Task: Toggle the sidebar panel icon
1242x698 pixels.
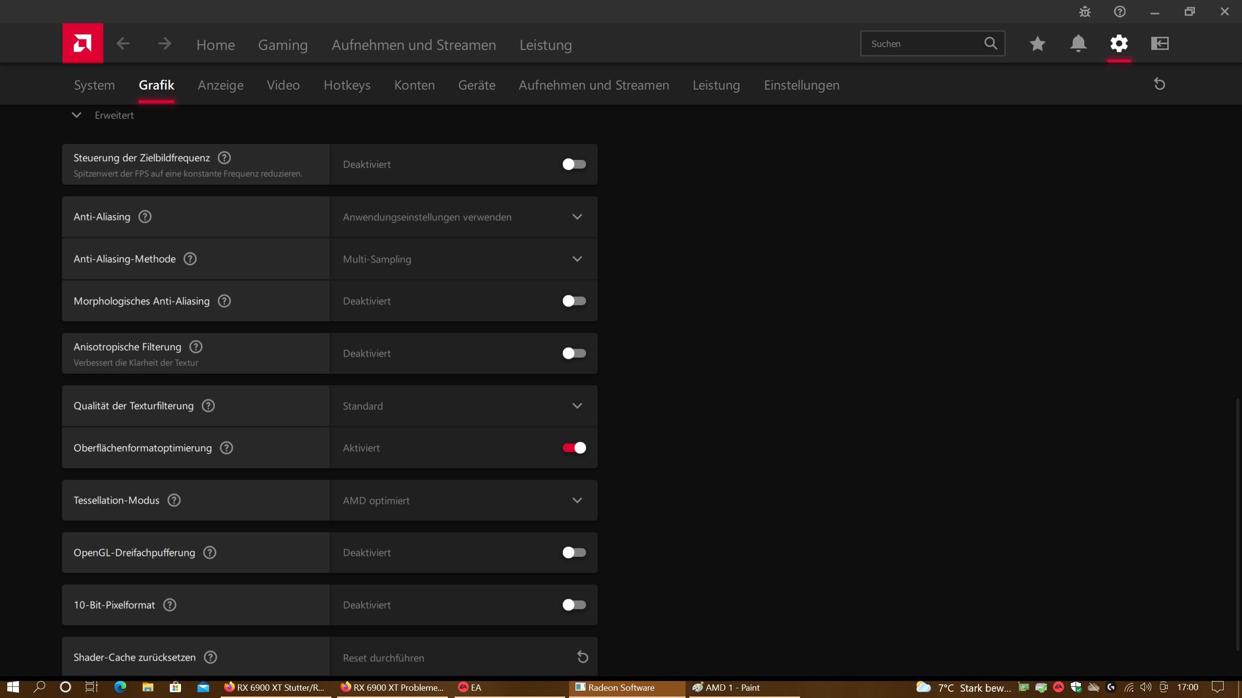Action: point(1160,44)
